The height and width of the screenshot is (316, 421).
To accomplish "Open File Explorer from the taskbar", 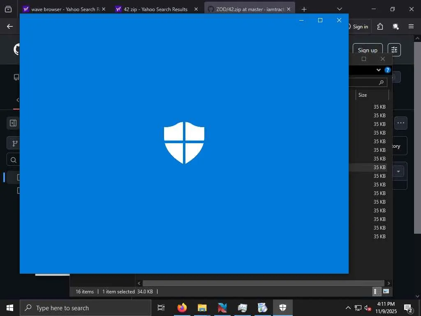I will (x=202, y=308).
